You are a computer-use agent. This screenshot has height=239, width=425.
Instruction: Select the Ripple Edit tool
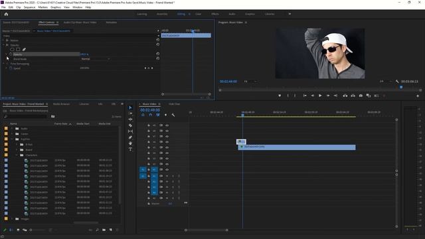130,119
